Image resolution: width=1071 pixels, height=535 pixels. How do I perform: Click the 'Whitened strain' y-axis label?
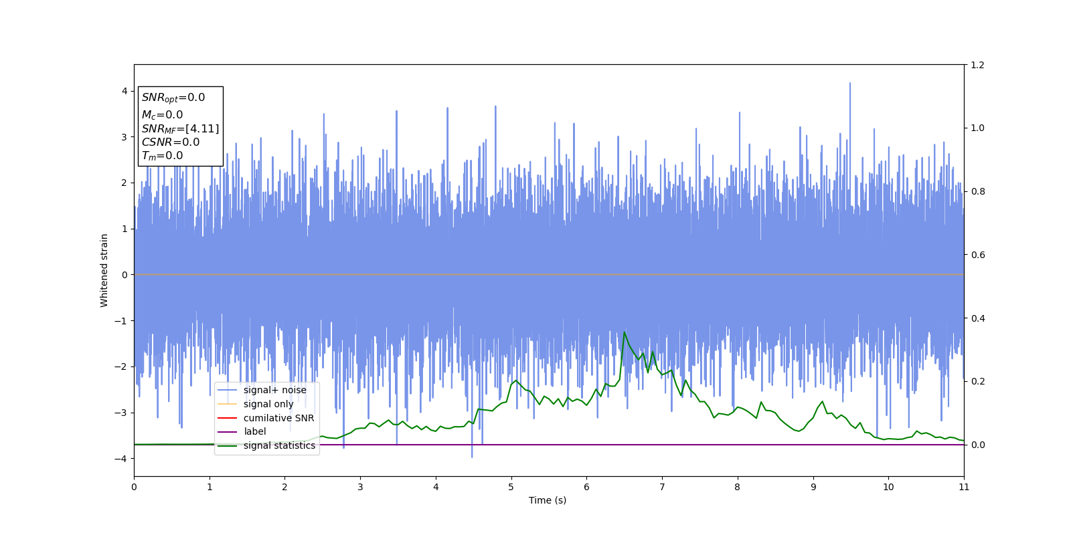104,270
